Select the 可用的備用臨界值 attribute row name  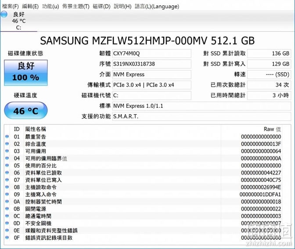(46, 158)
